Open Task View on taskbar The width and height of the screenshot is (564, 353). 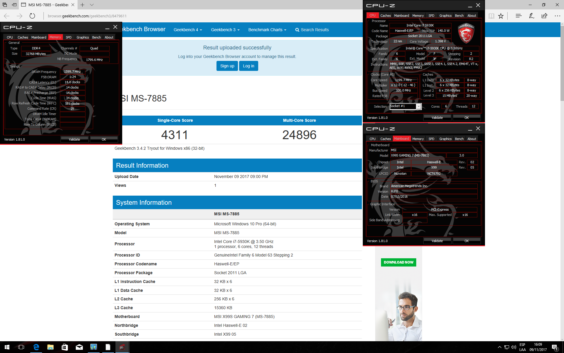tap(21, 347)
